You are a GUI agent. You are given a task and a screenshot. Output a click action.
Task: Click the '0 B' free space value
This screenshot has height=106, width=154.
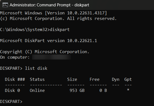click(x=103, y=91)
